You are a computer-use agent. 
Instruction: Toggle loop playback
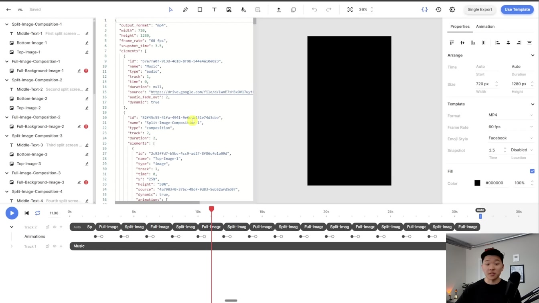tap(38, 213)
